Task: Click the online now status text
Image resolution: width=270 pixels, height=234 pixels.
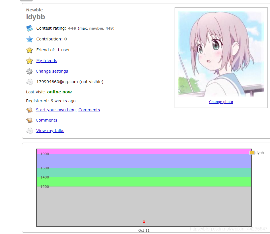Action: tap(60, 92)
